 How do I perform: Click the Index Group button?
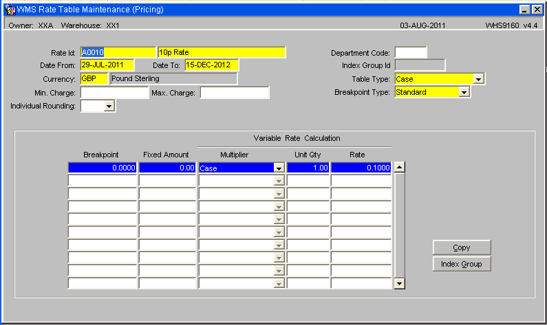(462, 264)
